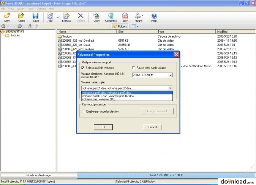The width and height of the screenshot is (256, 185).
Task: Cancel the Advanced Properties dialog
Action: point(152,127)
